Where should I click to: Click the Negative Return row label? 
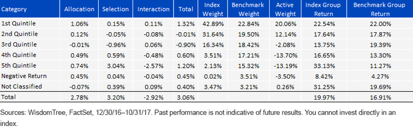24,76
